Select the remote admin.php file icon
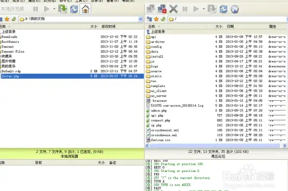 (x=148, y=110)
